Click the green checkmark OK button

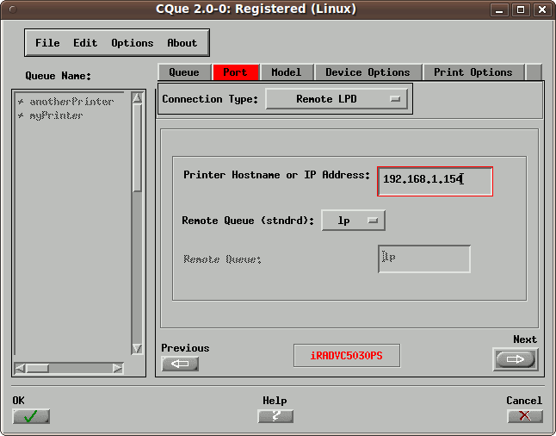31,416
